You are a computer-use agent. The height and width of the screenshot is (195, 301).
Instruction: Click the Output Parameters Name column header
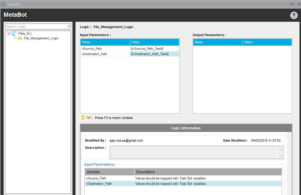point(217,42)
